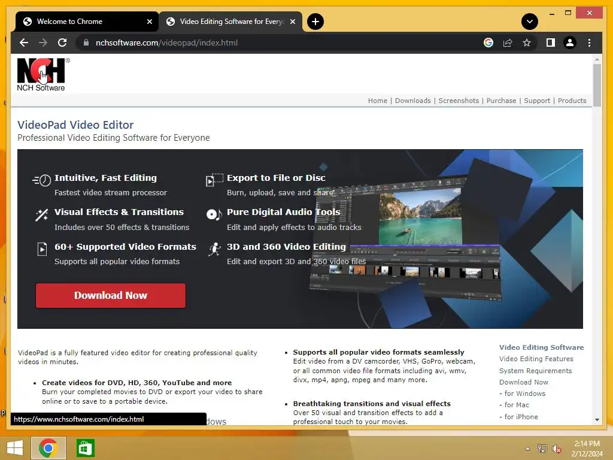The width and height of the screenshot is (613, 460).
Task: Click the Chrome taskbar icon
Action: pos(48,448)
